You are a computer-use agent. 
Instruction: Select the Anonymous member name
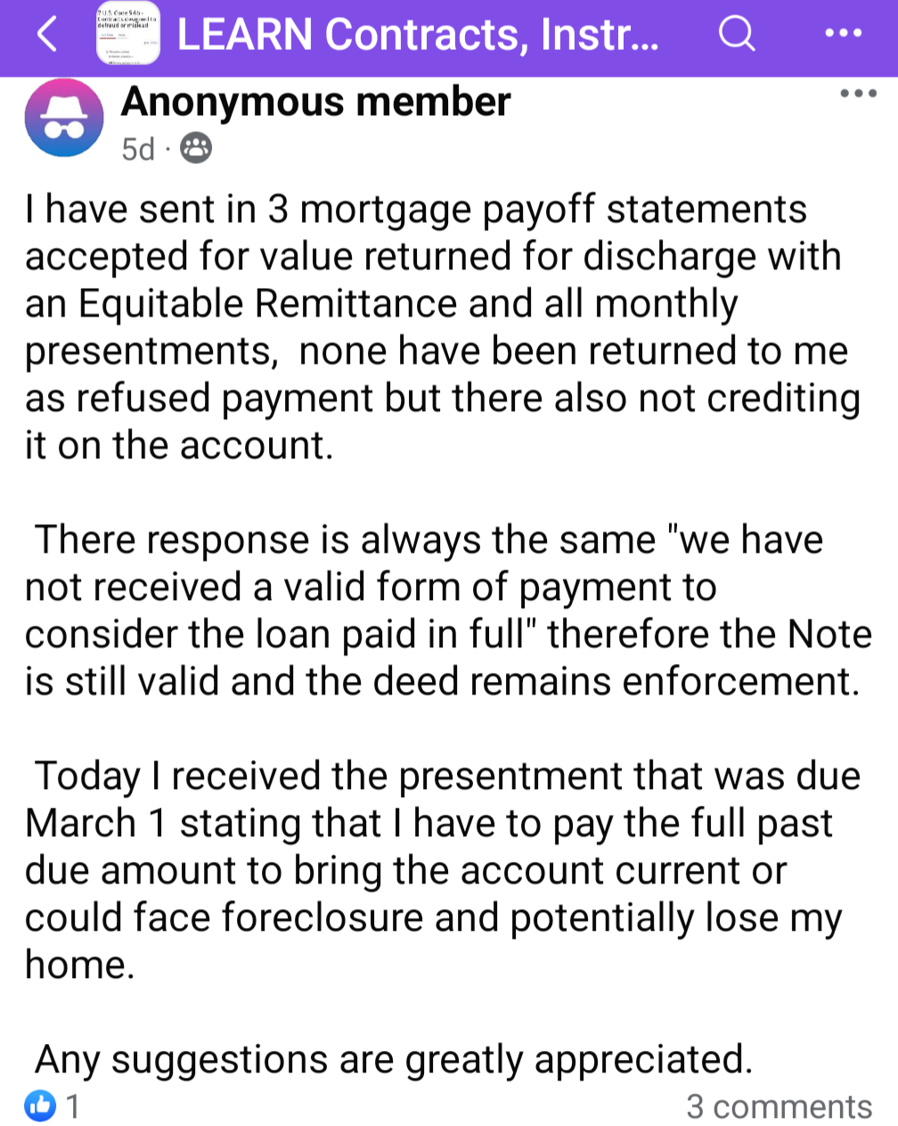tap(316, 102)
